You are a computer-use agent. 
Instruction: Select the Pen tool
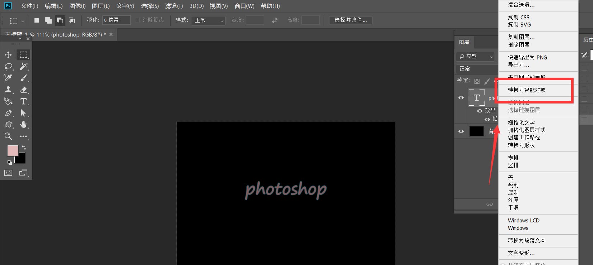coord(8,113)
